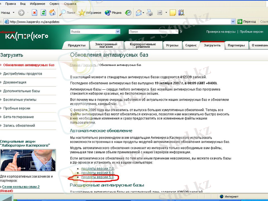
Task: Click the History icon in toolbar
Action: (128, 13)
